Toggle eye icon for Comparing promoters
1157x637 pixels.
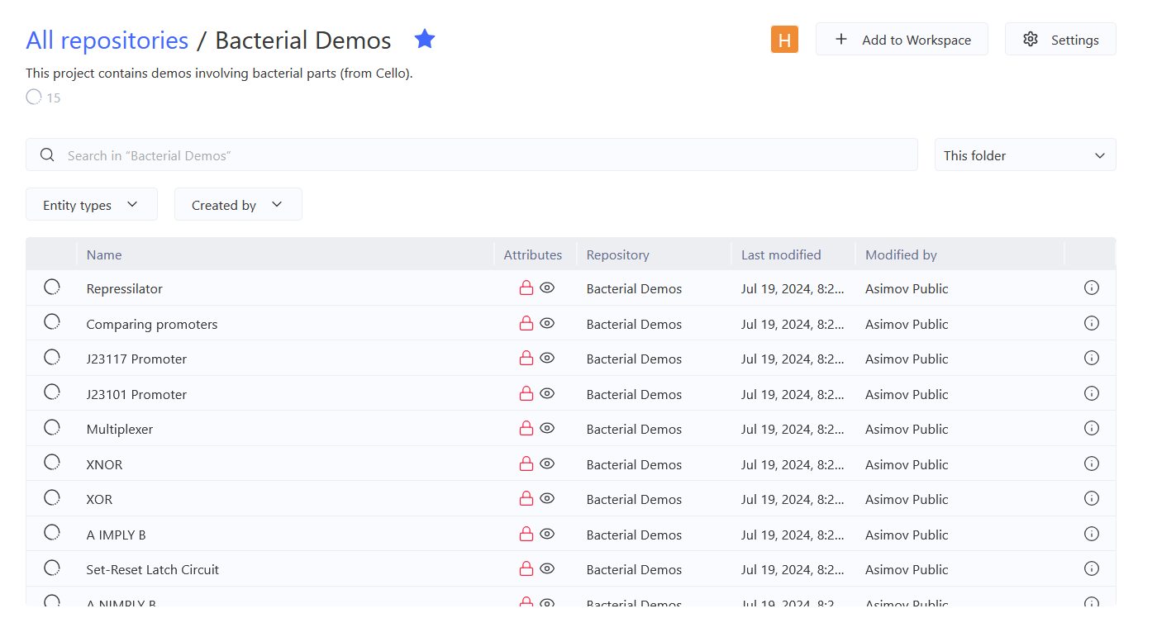(547, 323)
